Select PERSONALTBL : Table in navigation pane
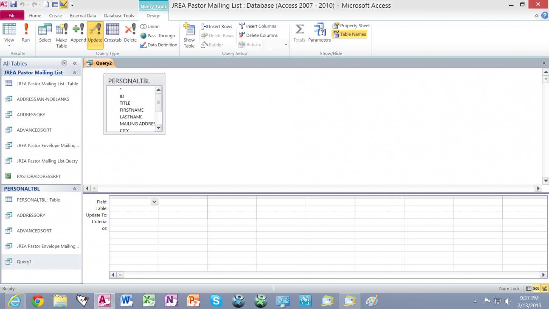The height and width of the screenshot is (309, 549). [41, 200]
